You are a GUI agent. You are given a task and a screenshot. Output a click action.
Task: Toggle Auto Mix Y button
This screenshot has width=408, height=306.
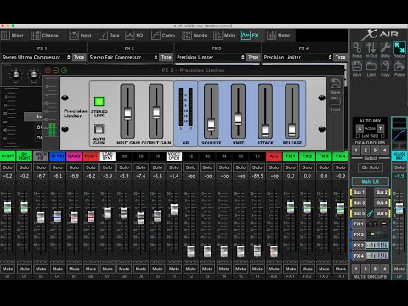pos(380,128)
